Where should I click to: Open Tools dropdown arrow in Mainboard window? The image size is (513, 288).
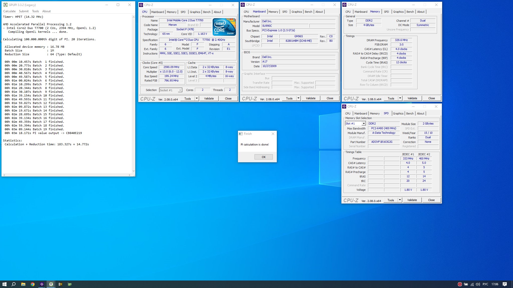pyautogui.click(x=298, y=98)
